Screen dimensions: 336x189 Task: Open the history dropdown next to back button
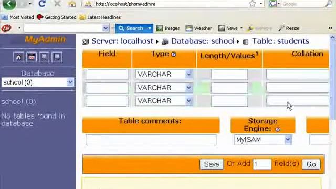[30, 4]
